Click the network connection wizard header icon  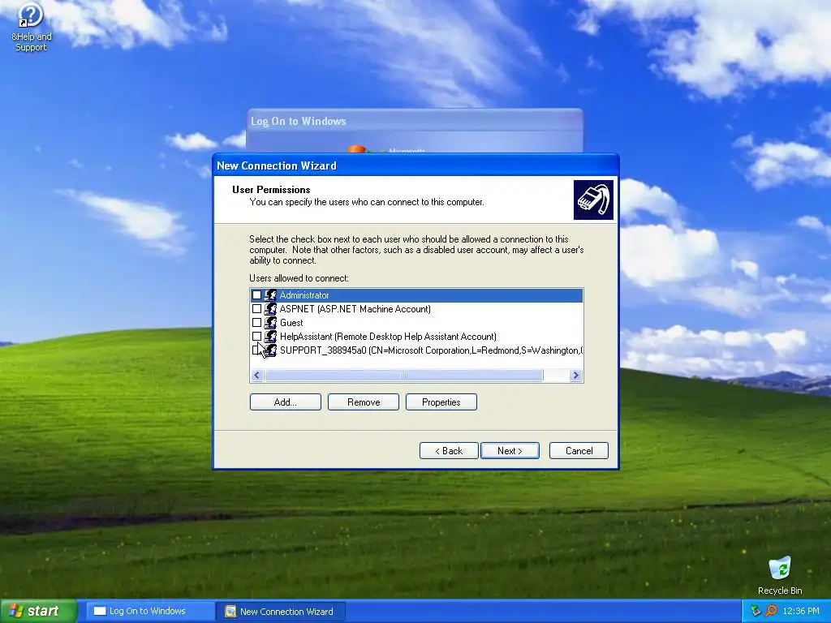click(x=593, y=200)
